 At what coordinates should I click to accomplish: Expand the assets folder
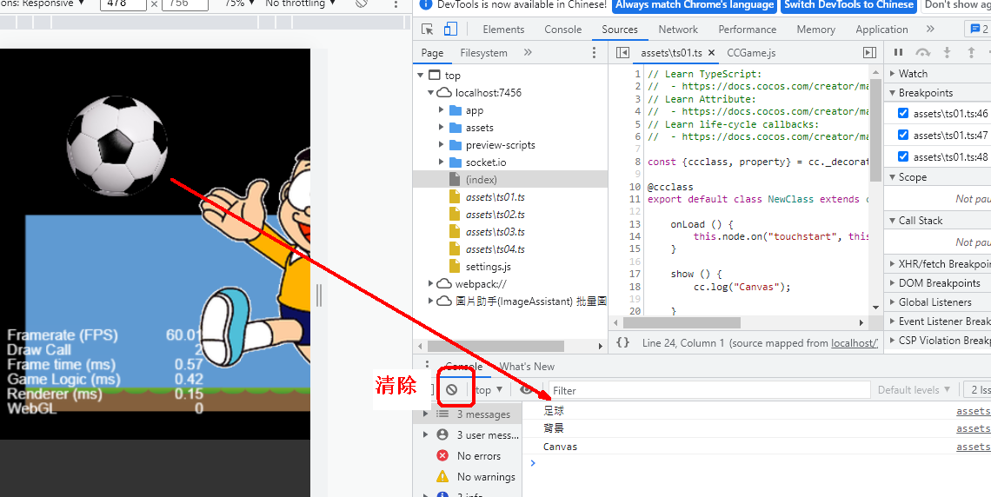[441, 128]
